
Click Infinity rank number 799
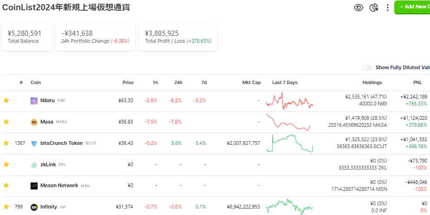tap(19, 207)
